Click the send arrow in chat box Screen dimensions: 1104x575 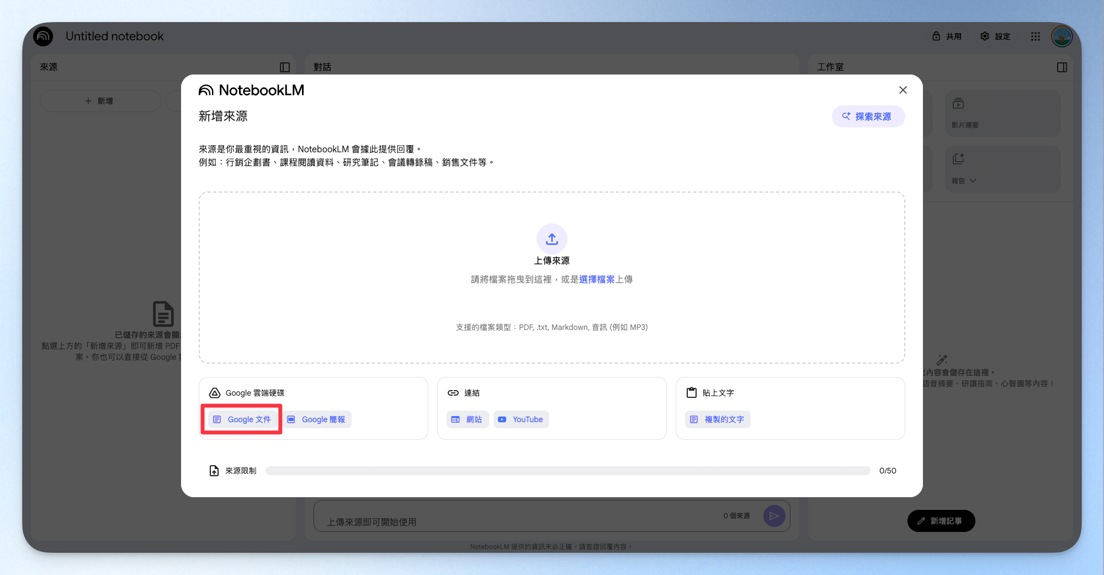774,516
